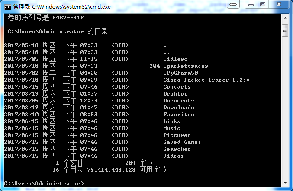This screenshot has width=293, height=191.
Task: Close the cmd.exe window
Action: coord(279,4)
